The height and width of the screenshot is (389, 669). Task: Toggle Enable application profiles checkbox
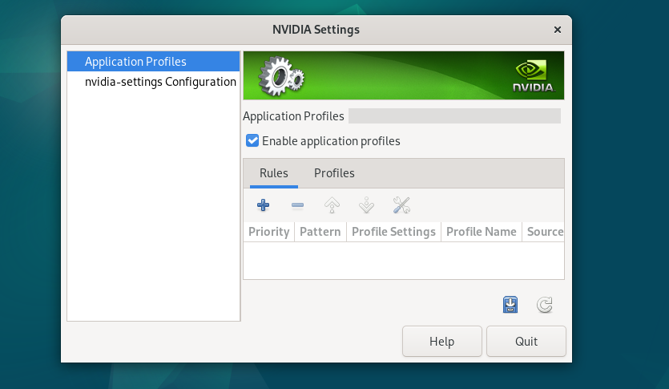coord(252,140)
